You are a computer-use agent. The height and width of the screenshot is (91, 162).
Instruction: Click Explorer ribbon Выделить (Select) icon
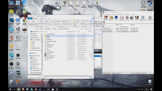pos(91,21)
